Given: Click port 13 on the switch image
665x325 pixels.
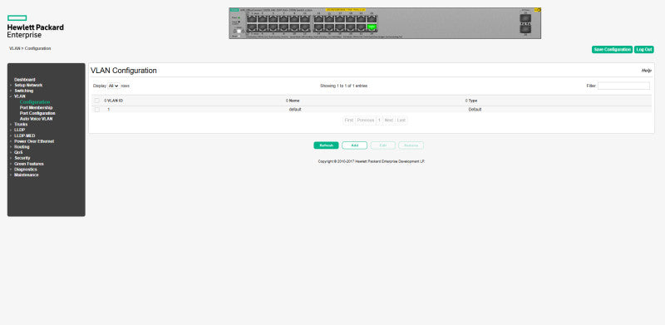Looking at the screenshot, I should click(318, 19).
